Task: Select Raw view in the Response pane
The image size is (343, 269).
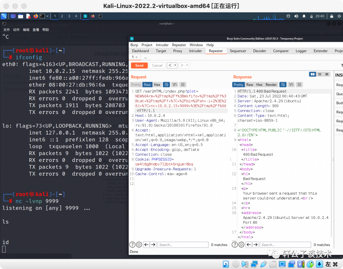Action: coord(250,84)
